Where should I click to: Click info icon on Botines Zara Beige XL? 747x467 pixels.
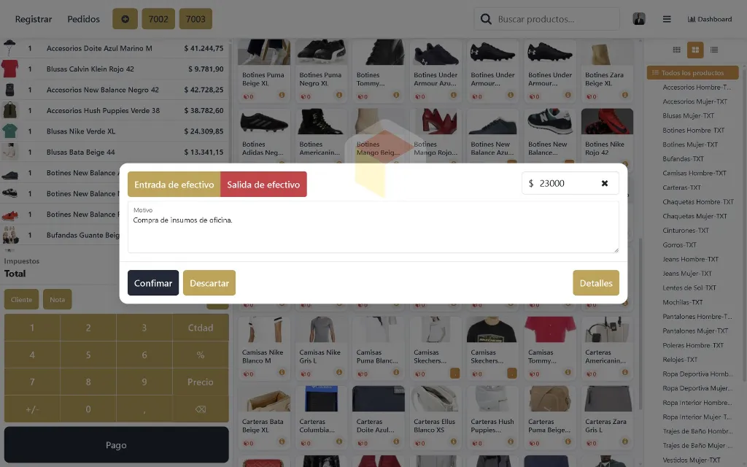(x=625, y=95)
